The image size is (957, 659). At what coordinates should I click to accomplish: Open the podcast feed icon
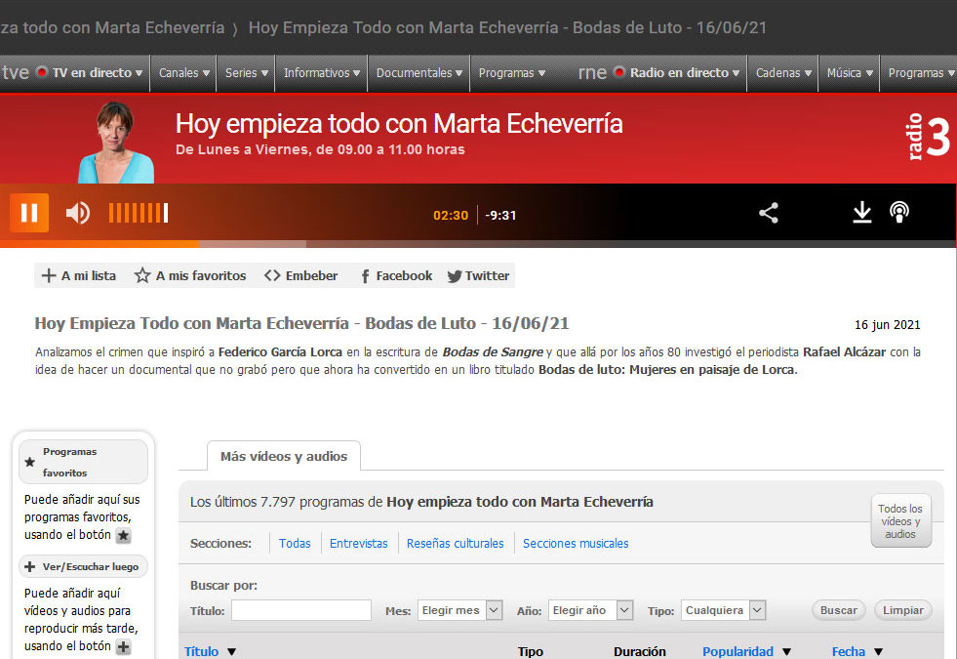pos(899,213)
